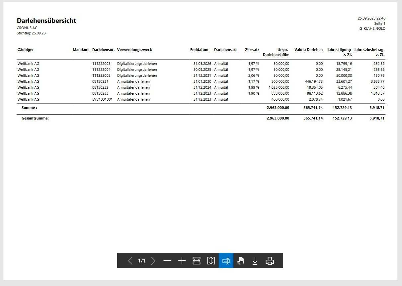The height and width of the screenshot is (286, 402).
Task: Toggle the text selection tool
Action: tap(226, 261)
